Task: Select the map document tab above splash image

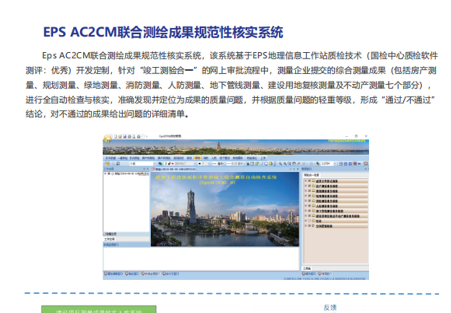Action: tap(174, 169)
